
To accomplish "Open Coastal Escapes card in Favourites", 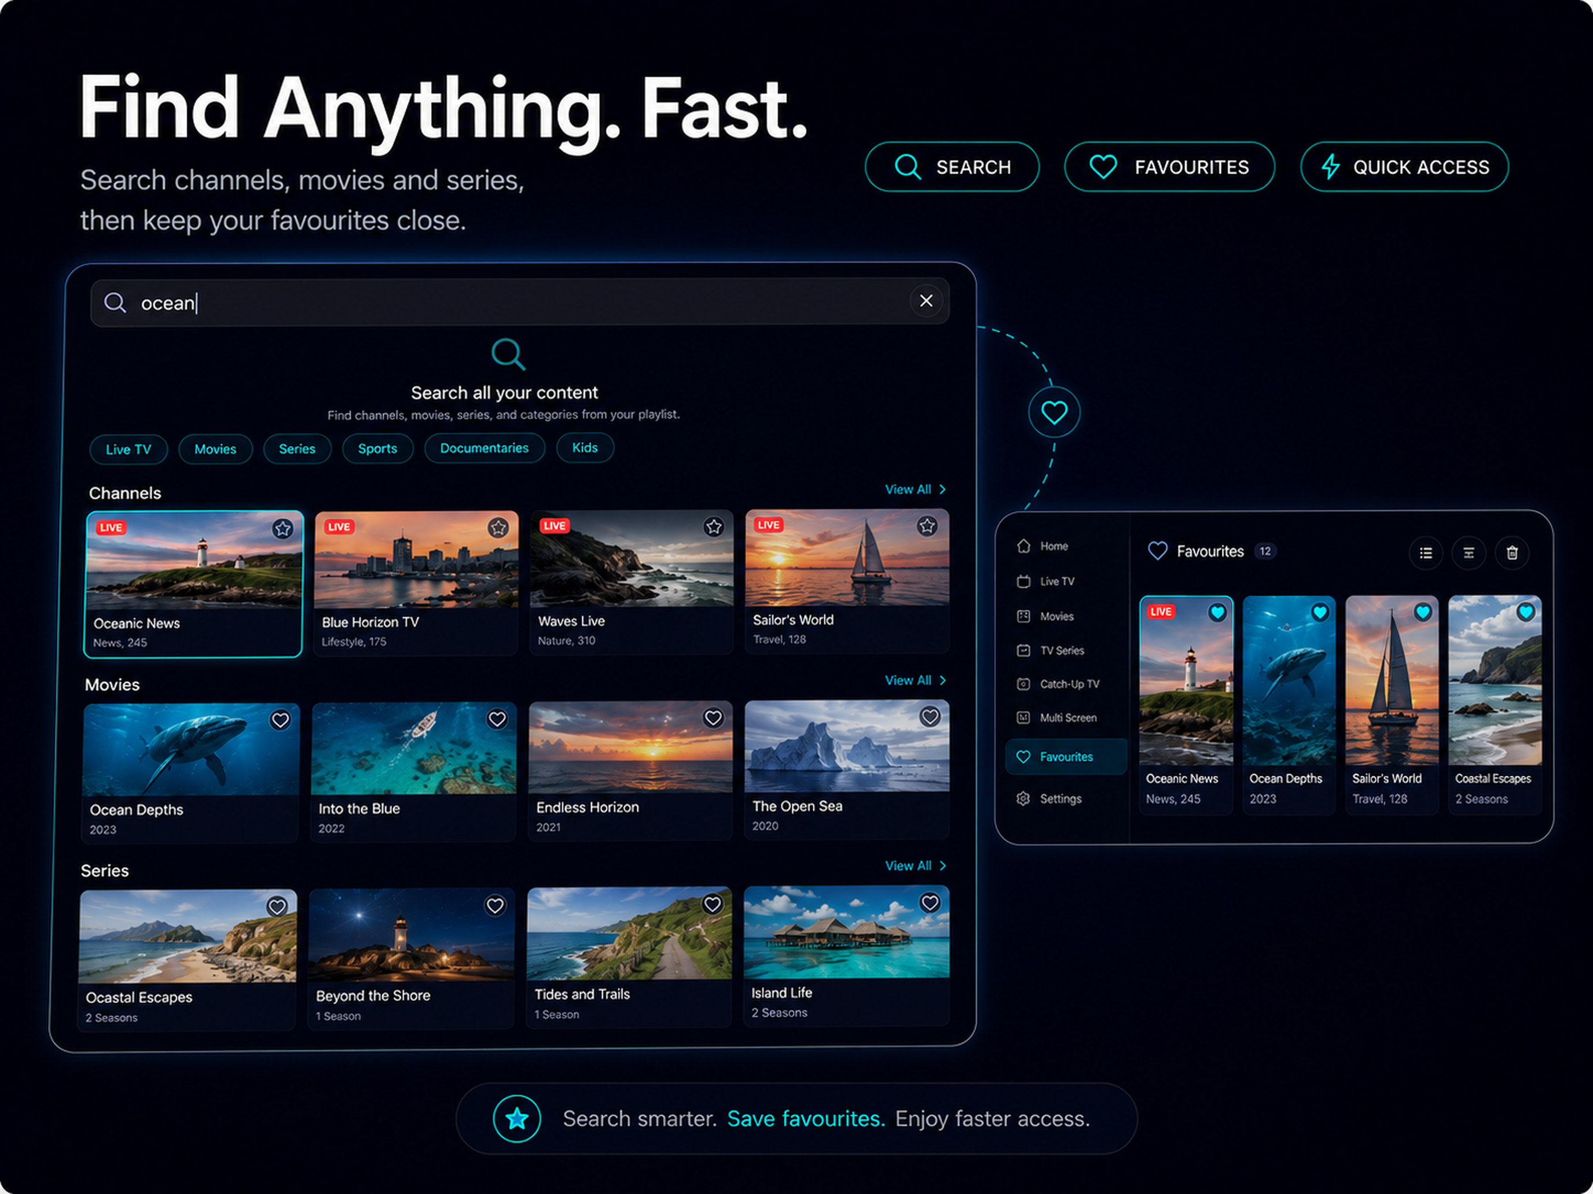I will coord(1495,705).
